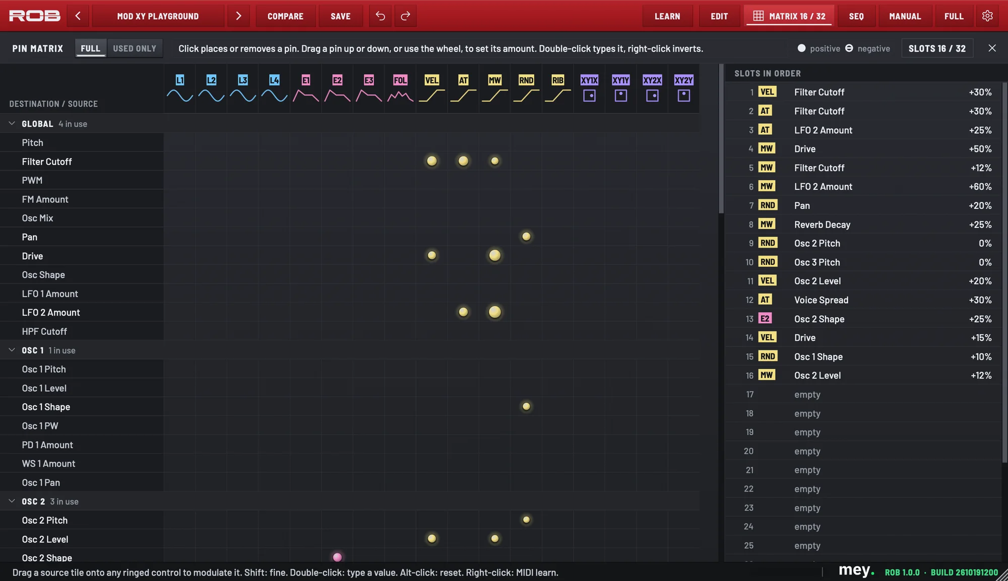Select the Pitch destination row
Viewport: 1008px width, 581px height.
pos(82,142)
